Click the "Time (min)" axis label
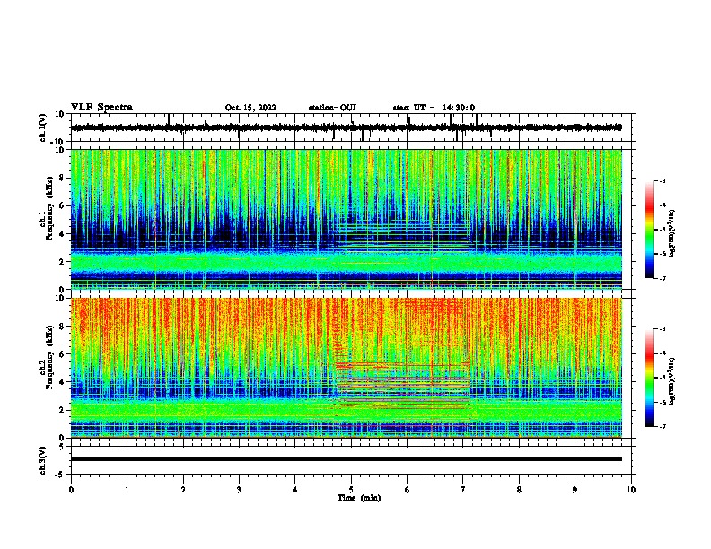This screenshot has height=549, width=711. point(359,498)
